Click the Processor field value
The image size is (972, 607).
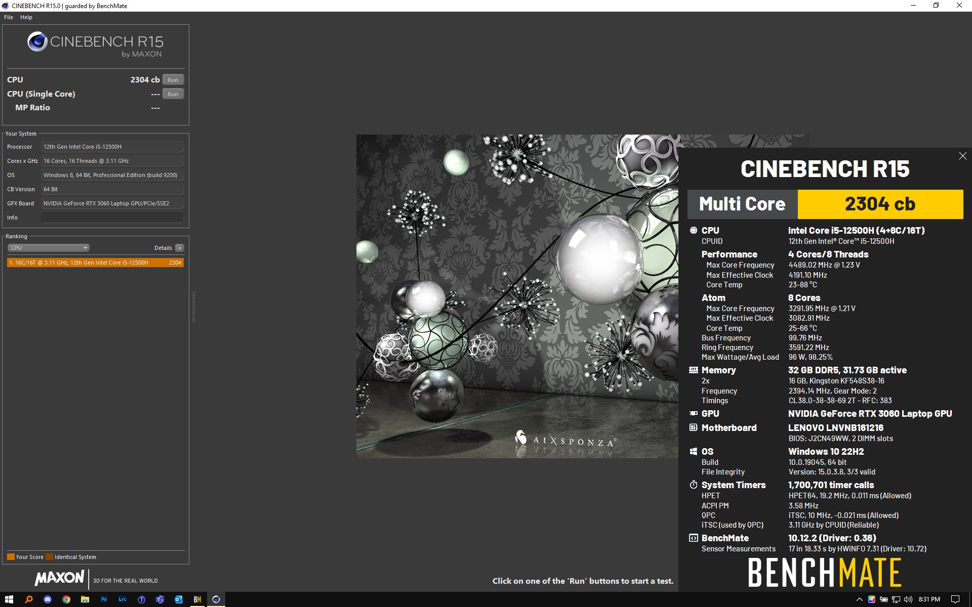pyautogui.click(x=112, y=147)
